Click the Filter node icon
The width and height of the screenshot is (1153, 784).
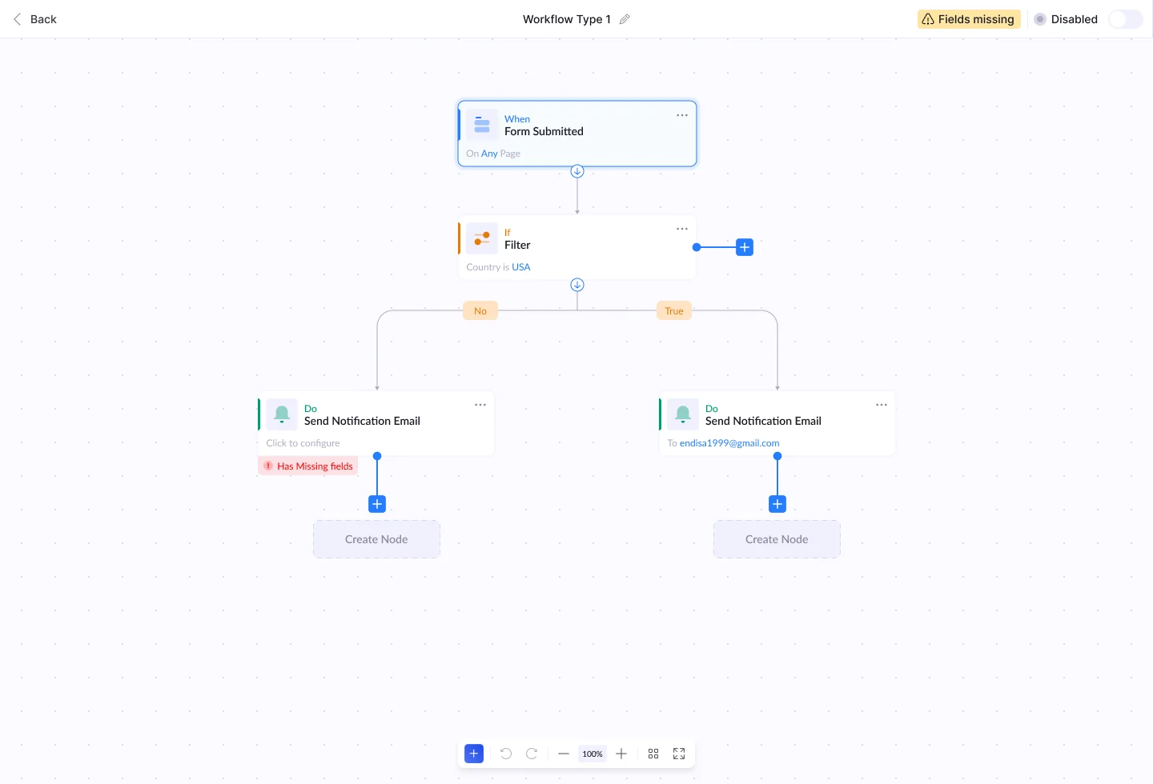[x=482, y=238]
